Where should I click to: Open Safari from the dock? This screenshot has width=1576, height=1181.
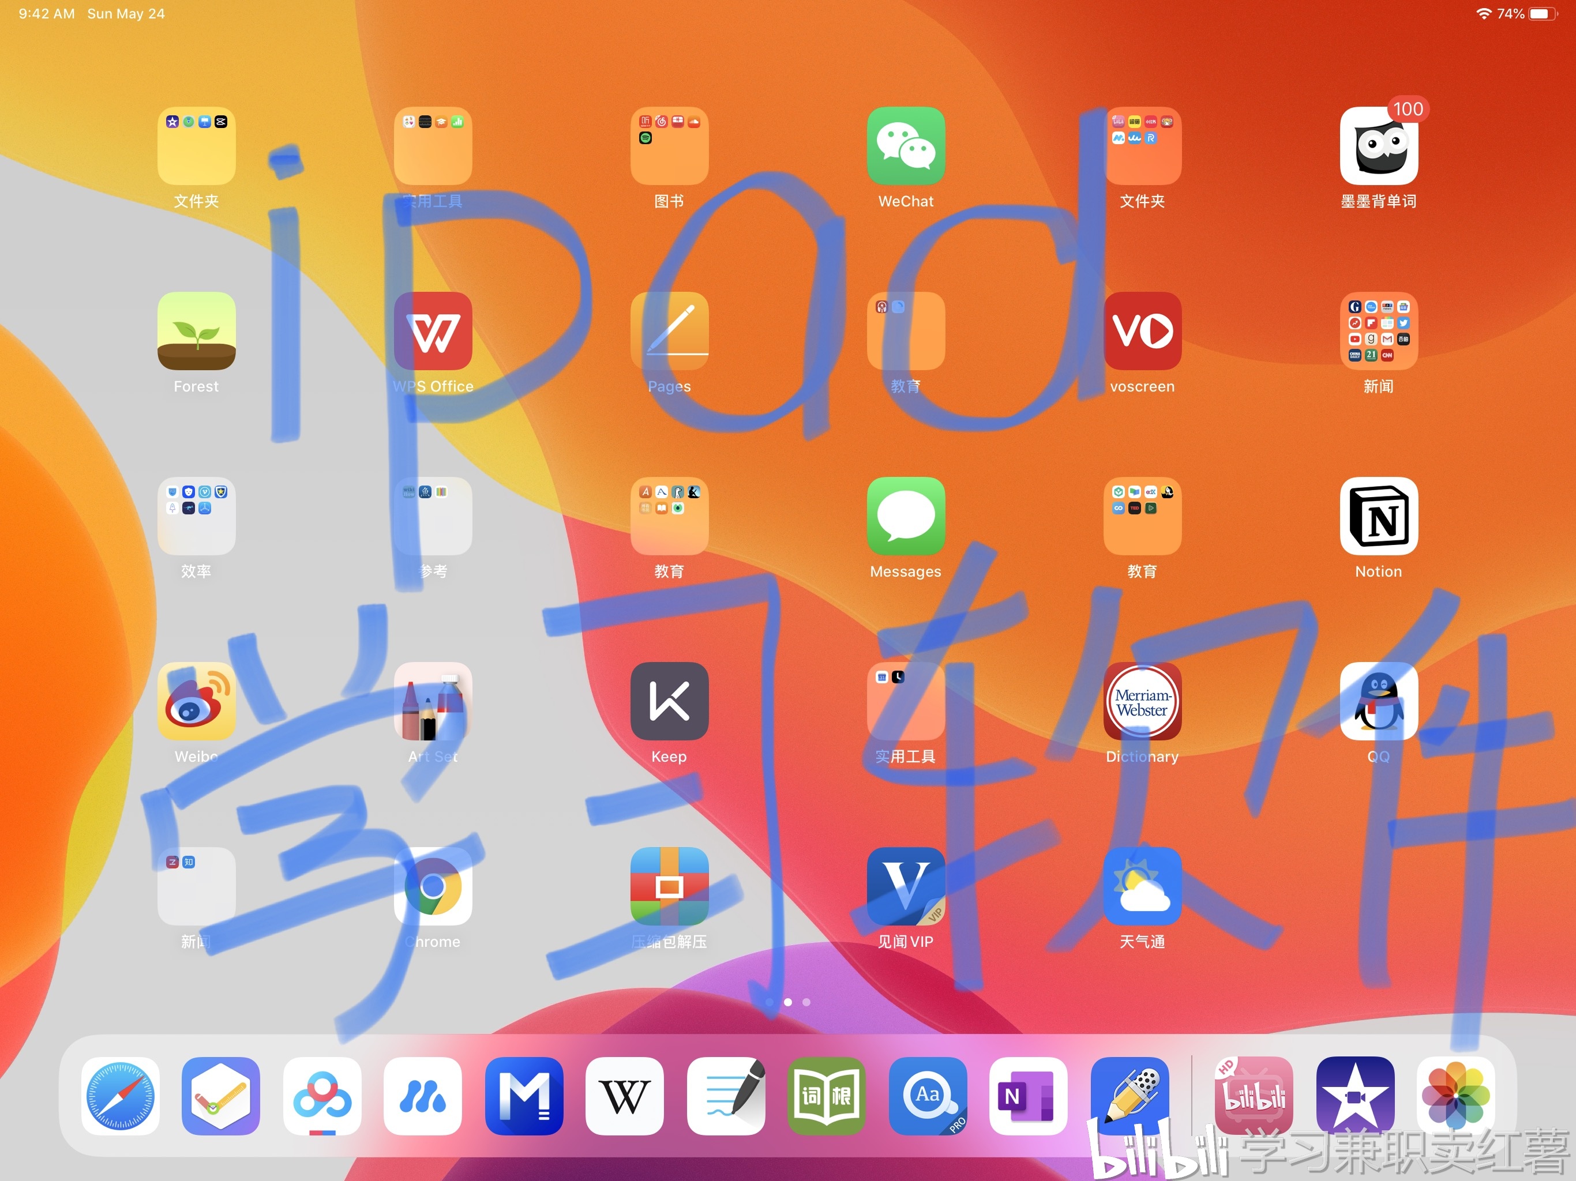[x=119, y=1096]
